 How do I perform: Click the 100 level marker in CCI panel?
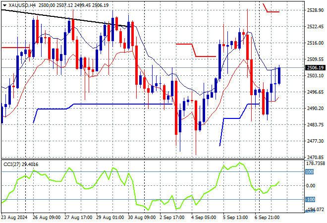(310, 171)
